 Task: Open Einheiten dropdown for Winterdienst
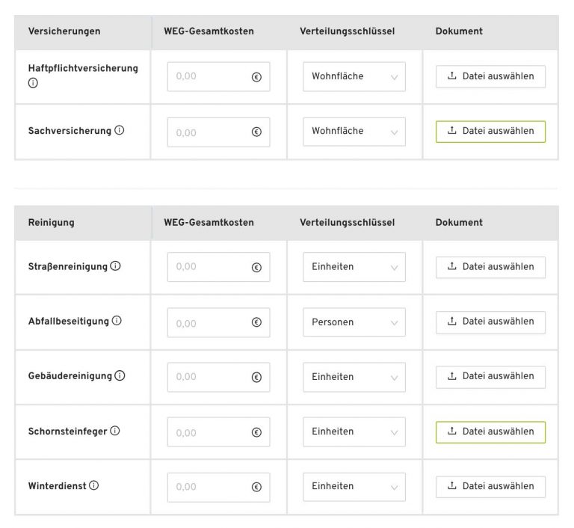pos(354,487)
